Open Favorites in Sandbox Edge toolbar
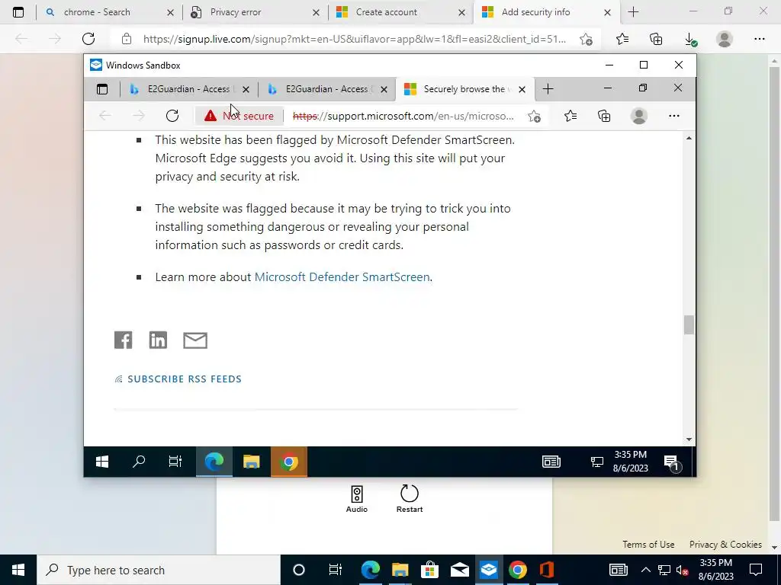 pos(570,116)
